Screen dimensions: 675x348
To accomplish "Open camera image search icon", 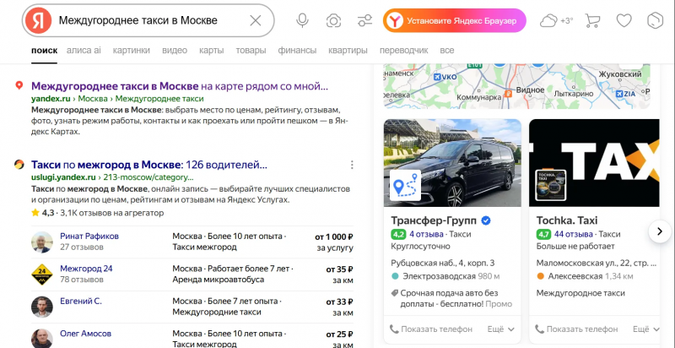I will coord(333,20).
